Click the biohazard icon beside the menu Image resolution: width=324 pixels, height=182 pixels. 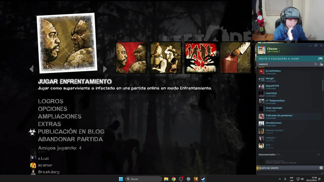coord(32,132)
